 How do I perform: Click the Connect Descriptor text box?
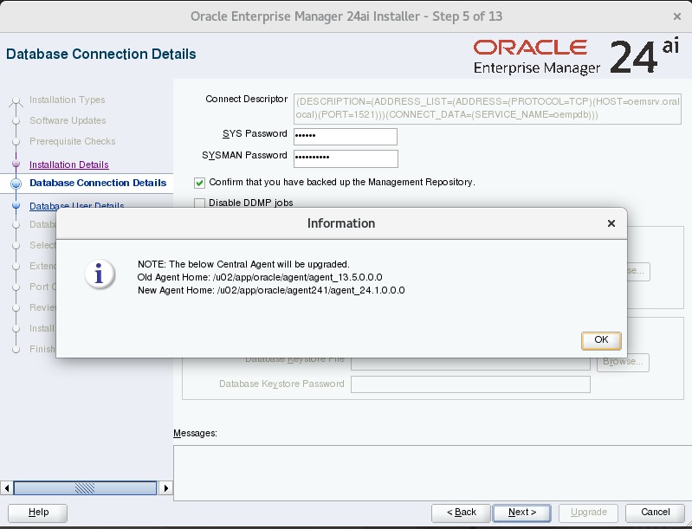point(488,108)
